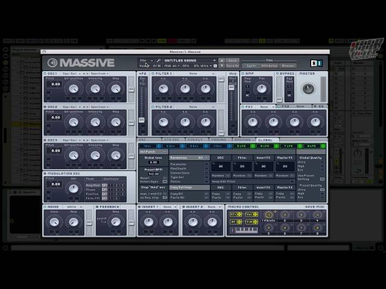386x289 pixels.
Task: Grab the AT macro modulation handle
Action: pos(239,222)
